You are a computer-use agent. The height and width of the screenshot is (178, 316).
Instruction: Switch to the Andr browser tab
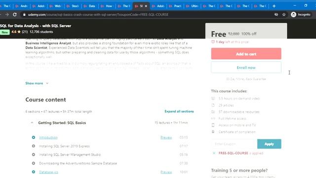[x=22, y=6]
